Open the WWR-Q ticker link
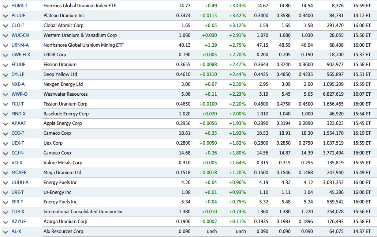This screenshot has height=237, width=377. tap(19, 94)
